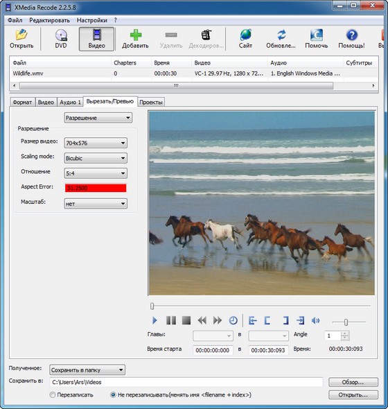Stop the video preview playback
This screenshot has width=388, height=409.
[186, 320]
